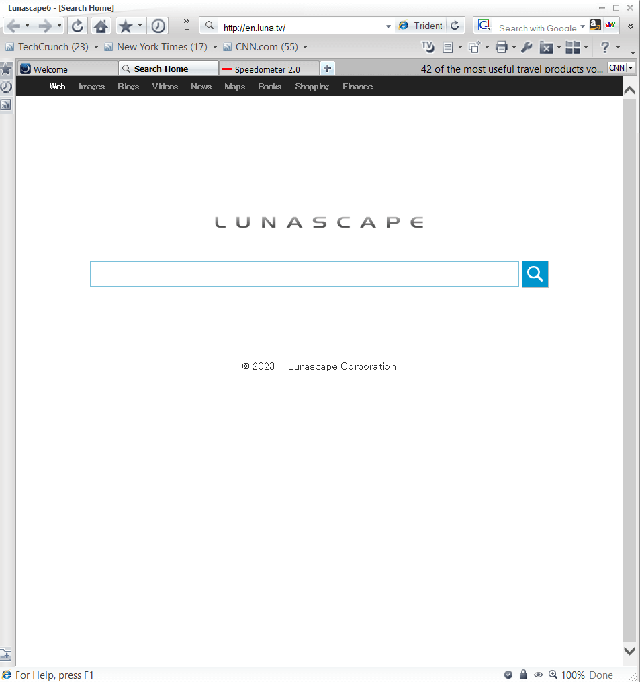Switch to the Speedometer 2.0 tab
640x682 pixels.
269,69
